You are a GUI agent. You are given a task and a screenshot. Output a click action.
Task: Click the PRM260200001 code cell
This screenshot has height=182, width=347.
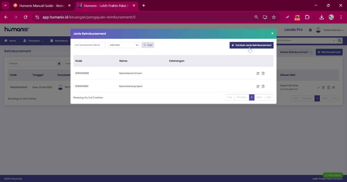click(x=18, y=87)
